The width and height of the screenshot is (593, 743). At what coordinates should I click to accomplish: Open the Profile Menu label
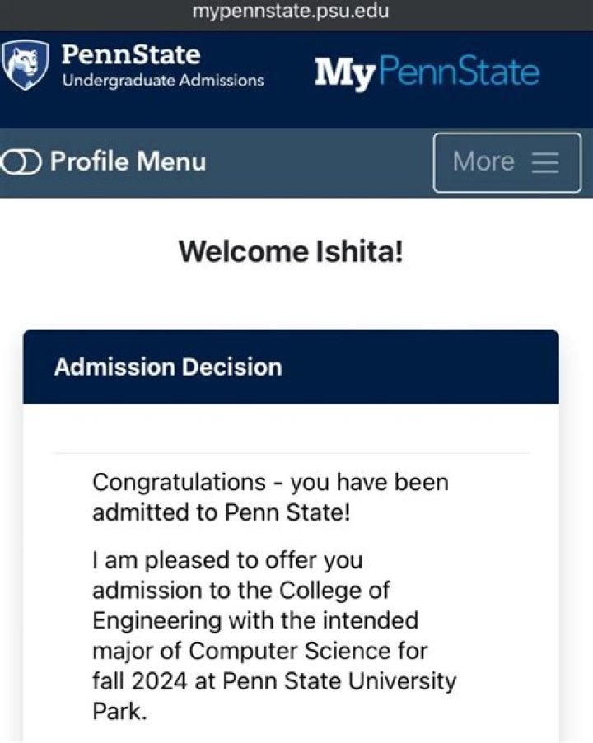[x=128, y=161]
